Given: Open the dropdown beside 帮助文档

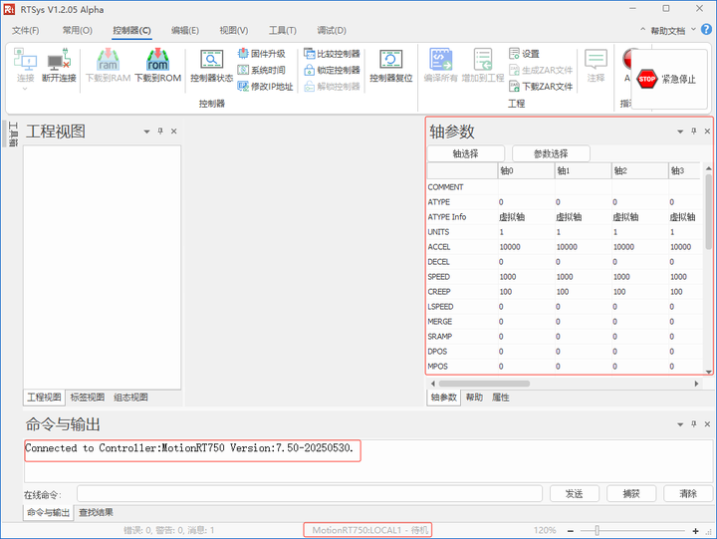Looking at the screenshot, I should [x=693, y=30].
